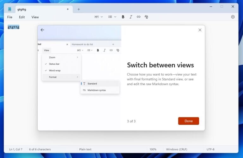Insert a link using the toolbar link icon
243x158 pixels.
[x=138, y=17]
